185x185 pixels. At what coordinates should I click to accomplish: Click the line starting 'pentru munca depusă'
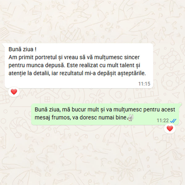tap(74, 65)
